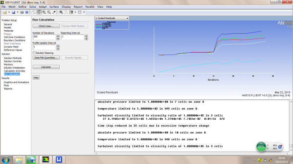Select Models in the navigation tree
Image resolution: width=293 pixels, height=164 pixels.
[7, 28]
